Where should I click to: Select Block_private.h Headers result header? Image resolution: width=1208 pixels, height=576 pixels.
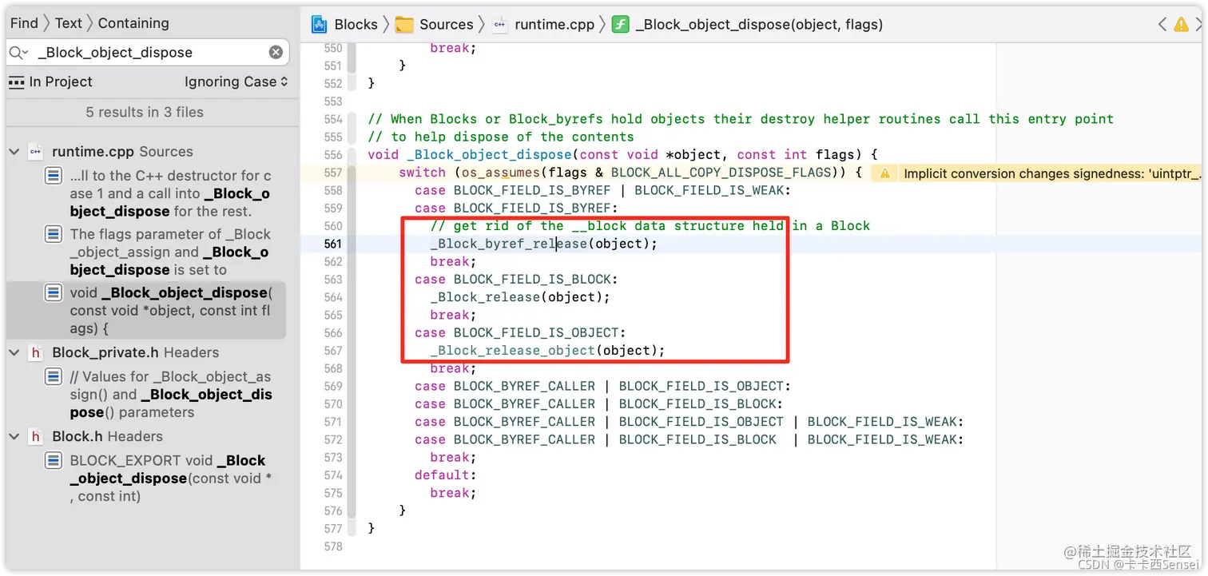[135, 352]
